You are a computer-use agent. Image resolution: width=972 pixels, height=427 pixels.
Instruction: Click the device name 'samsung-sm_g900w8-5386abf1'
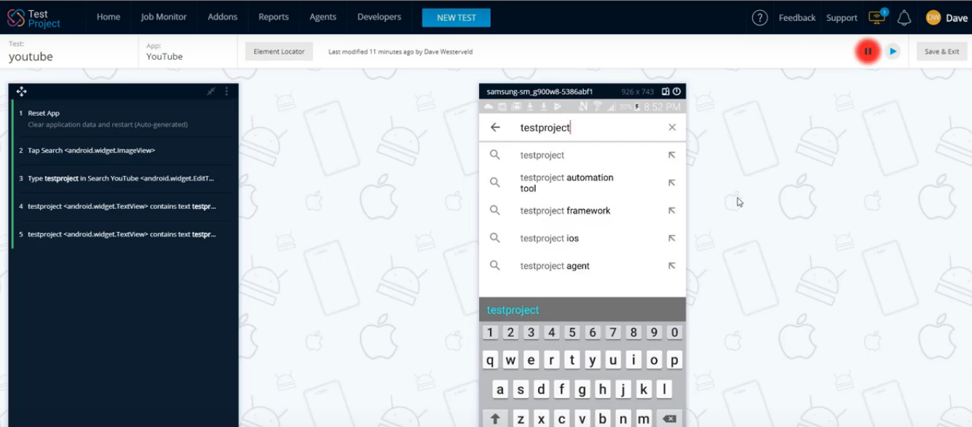[x=540, y=92]
